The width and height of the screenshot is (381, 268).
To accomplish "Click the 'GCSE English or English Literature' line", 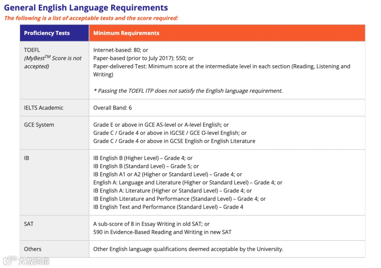I will (174, 141).
